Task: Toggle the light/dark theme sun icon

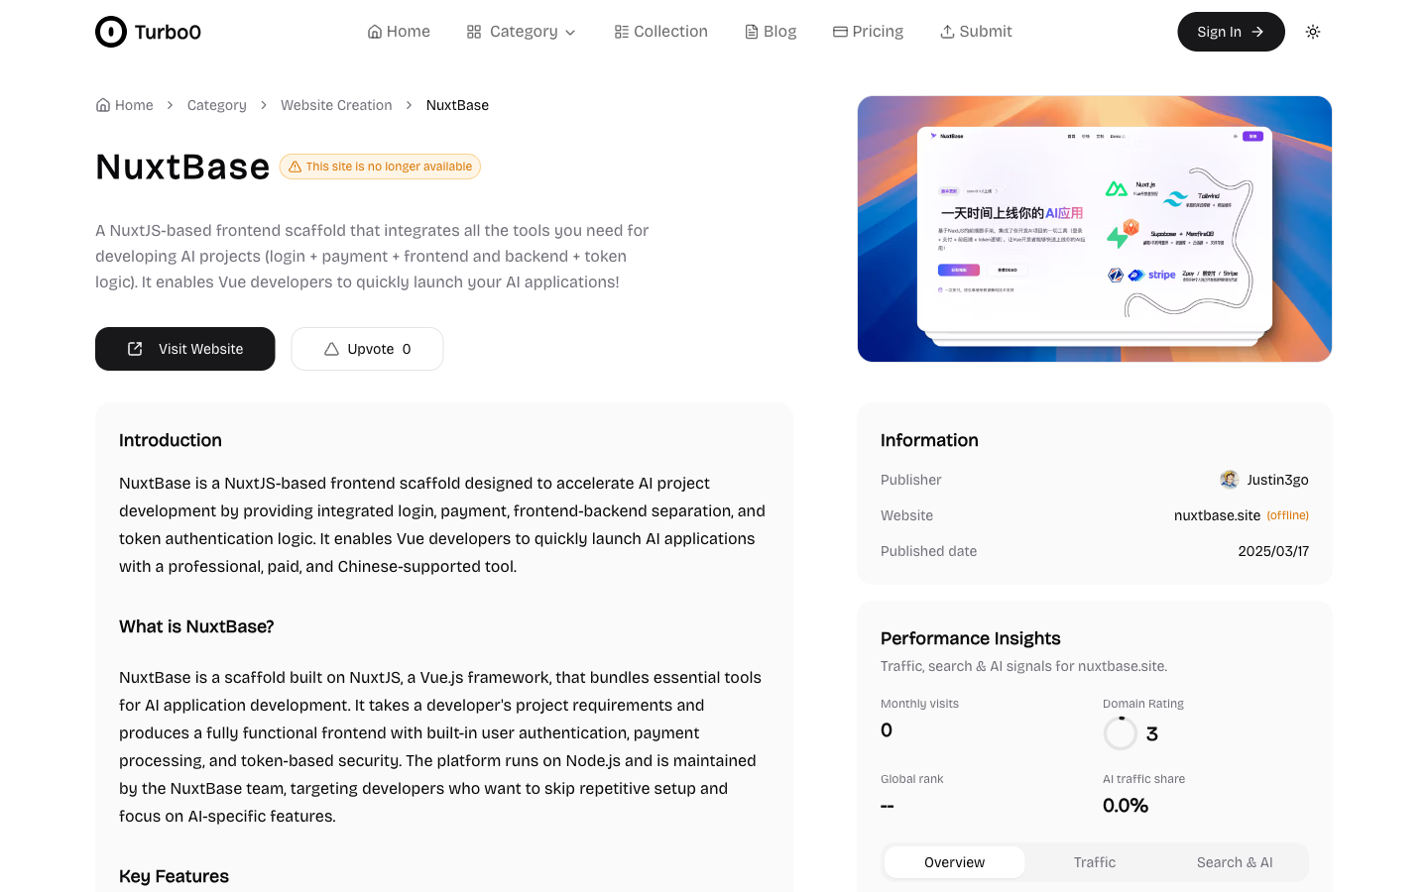Action: pyautogui.click(x=1313, y=32)
